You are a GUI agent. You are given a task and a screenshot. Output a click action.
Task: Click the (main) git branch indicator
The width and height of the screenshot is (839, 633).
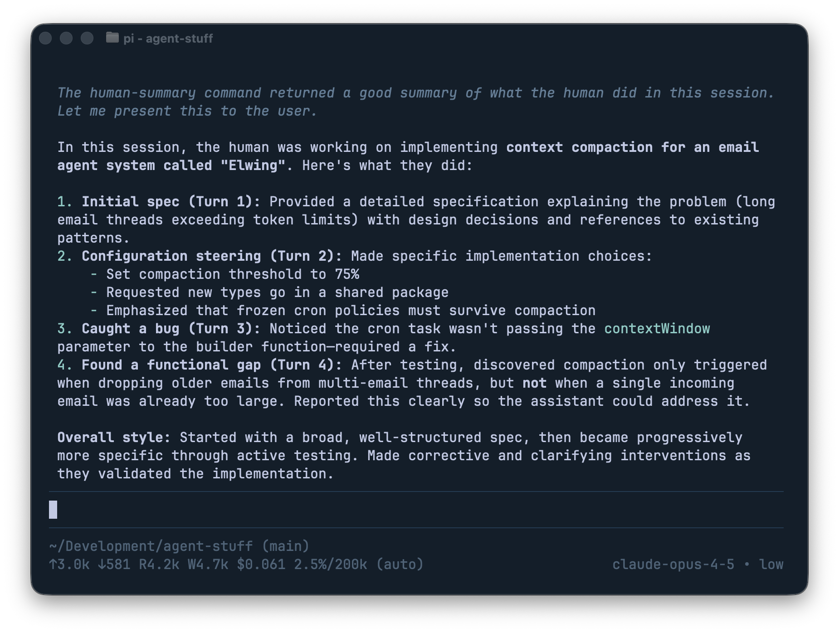tap(286, 546)
